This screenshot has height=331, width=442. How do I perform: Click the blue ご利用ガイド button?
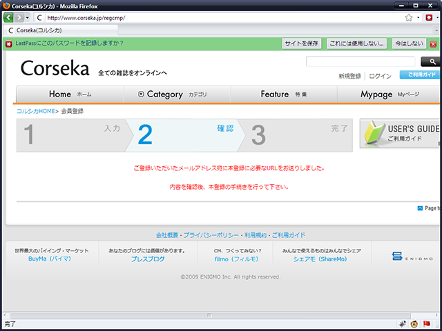click(x=420, y=74)
